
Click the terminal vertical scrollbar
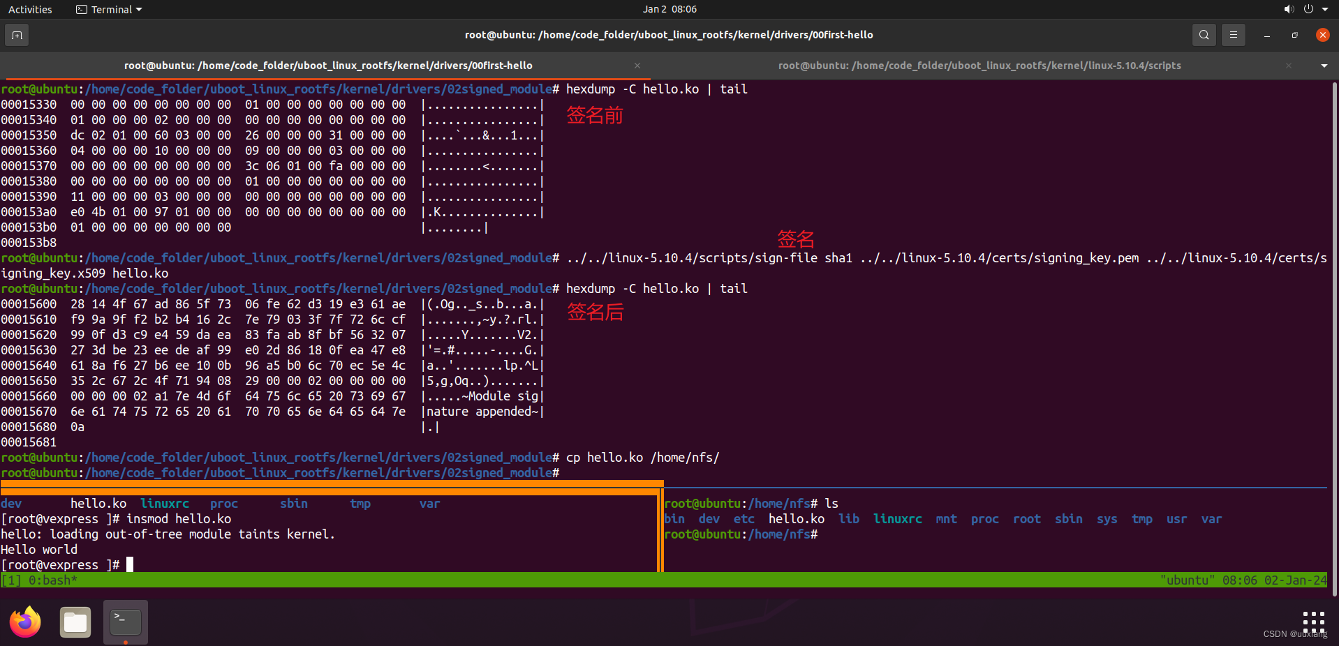(1334, 338)
